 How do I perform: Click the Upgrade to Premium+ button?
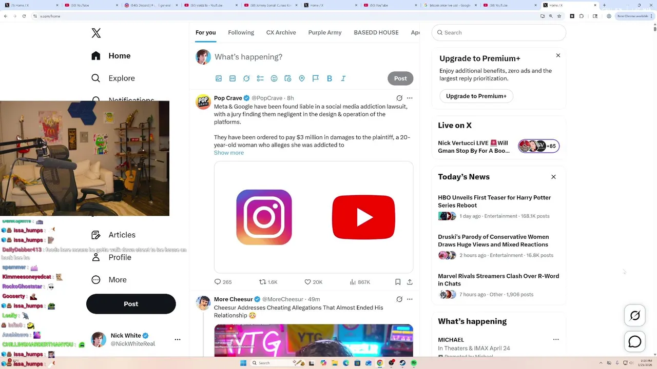(476, 96)
